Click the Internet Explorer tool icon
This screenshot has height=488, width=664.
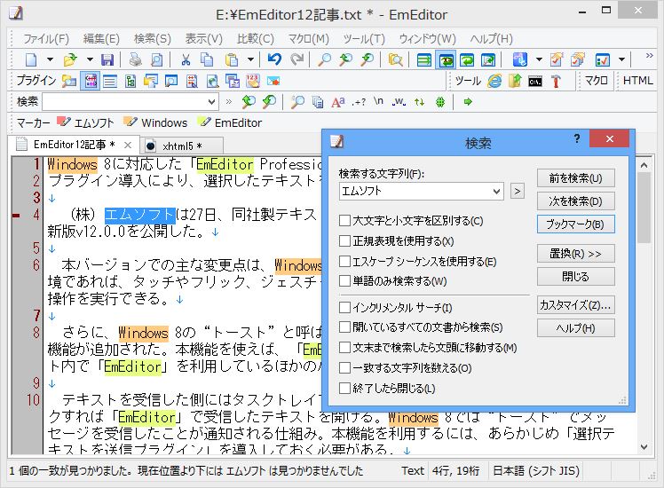pos(494,81)
